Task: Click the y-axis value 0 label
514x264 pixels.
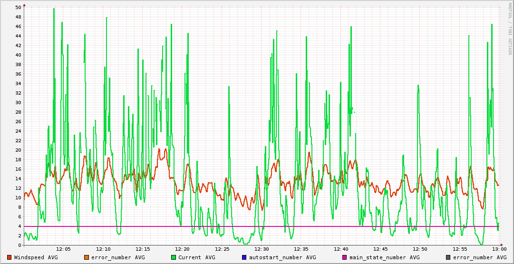Action: point(19,245)
